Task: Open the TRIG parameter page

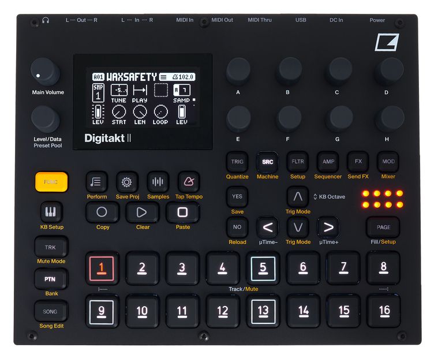Action: (237, 162)
